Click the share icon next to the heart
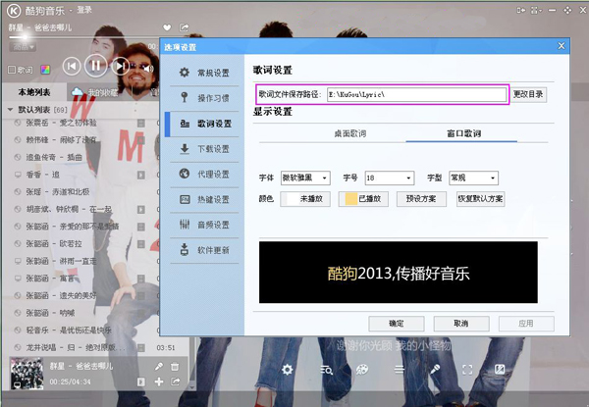The image size is (589, 407). click(185, 27)
